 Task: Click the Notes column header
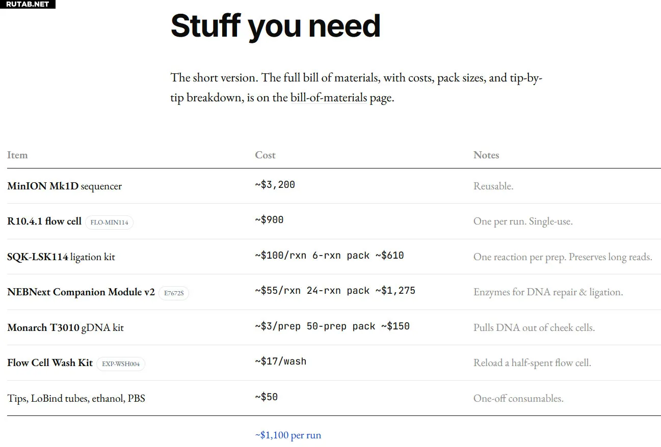point(486,155)
